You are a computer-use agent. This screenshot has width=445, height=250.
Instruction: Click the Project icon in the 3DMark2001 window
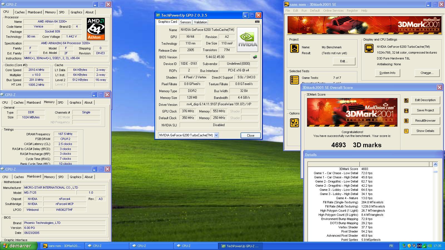coord(295,48)
